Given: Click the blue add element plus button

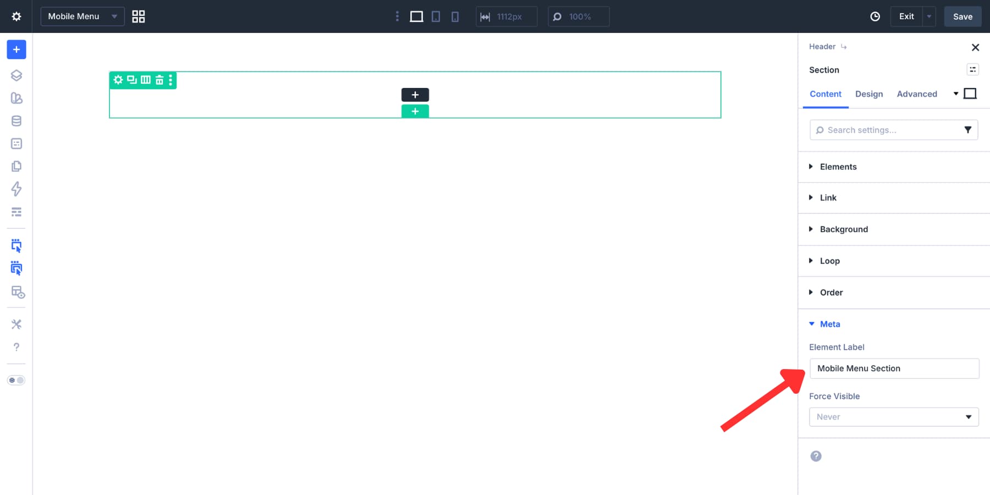Looking at the screenshot, I should coord(16,50).
